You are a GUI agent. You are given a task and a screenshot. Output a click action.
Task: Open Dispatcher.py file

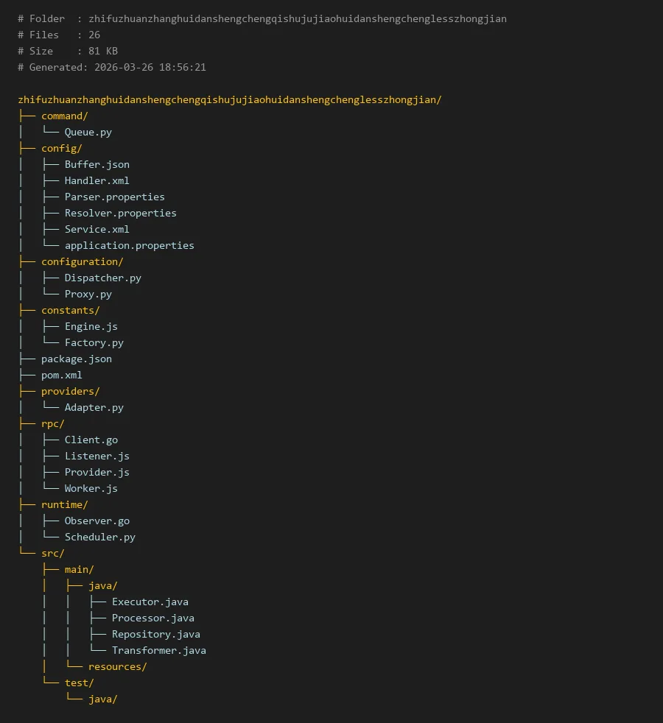[102, 278]
